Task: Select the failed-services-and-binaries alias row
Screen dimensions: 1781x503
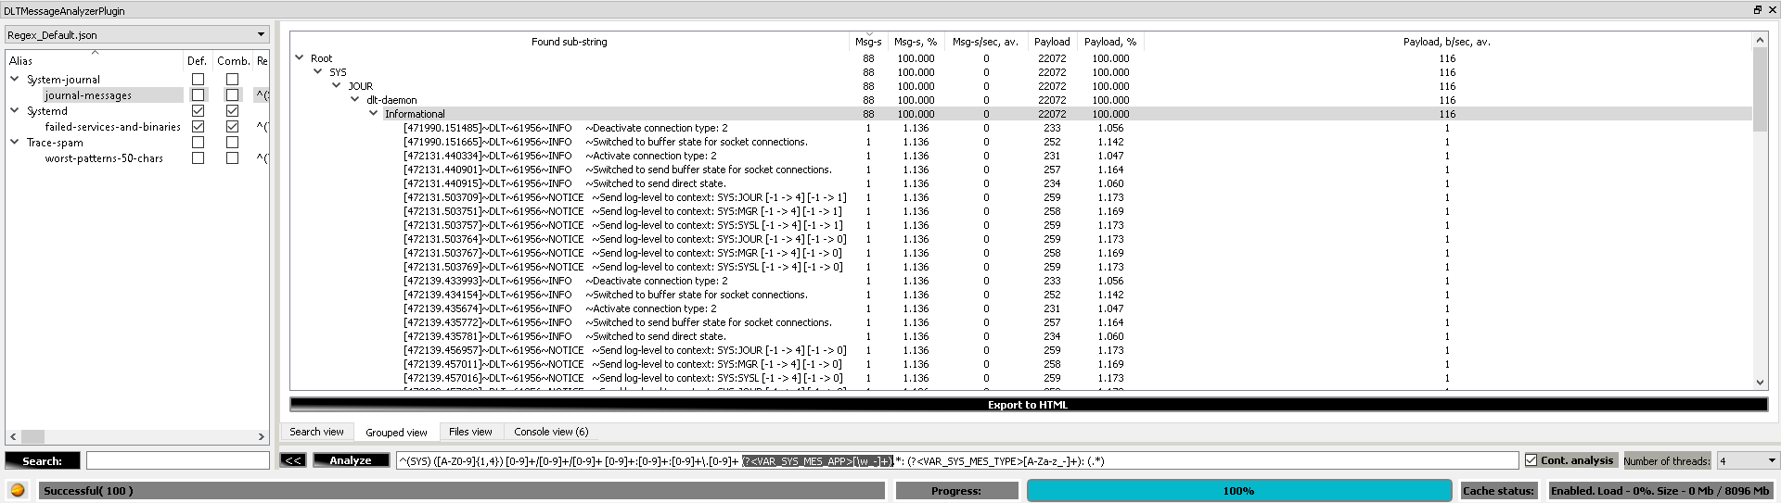Action: [x=112, y=127]
